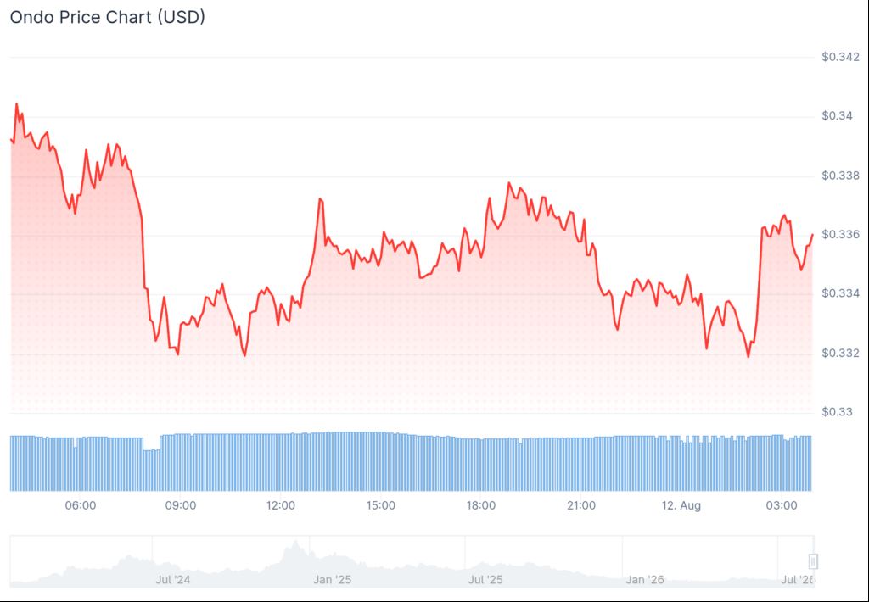Screen dimensions: 869x602
Task: Select the $0.33 price axis label
Action: click(837, 412)
